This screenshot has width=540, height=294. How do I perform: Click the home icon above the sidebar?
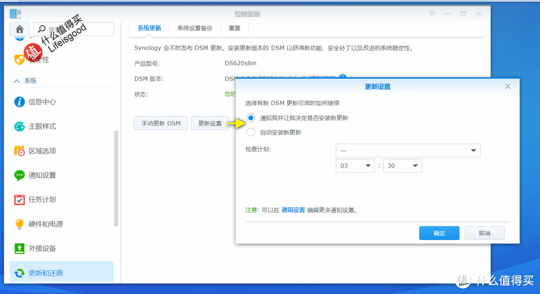click(19, 29)
